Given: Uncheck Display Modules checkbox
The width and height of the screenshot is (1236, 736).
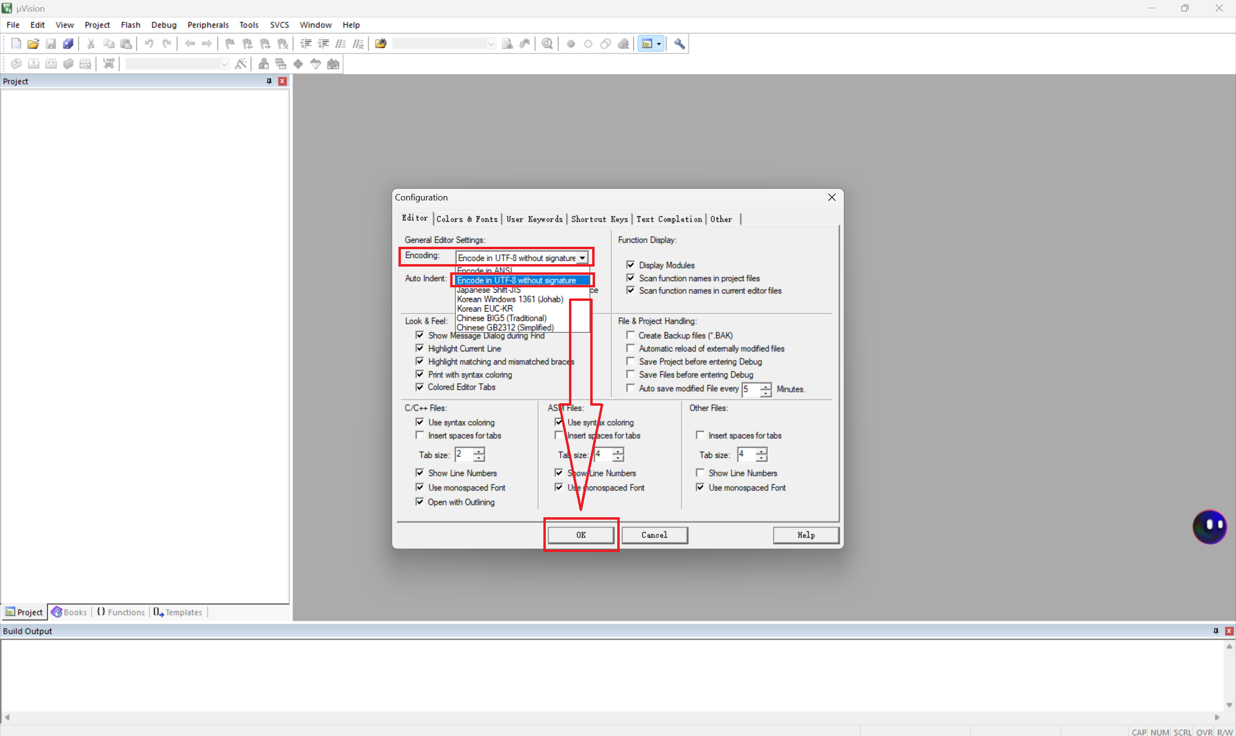Looking at the screenshot, I should pos(630,265).
